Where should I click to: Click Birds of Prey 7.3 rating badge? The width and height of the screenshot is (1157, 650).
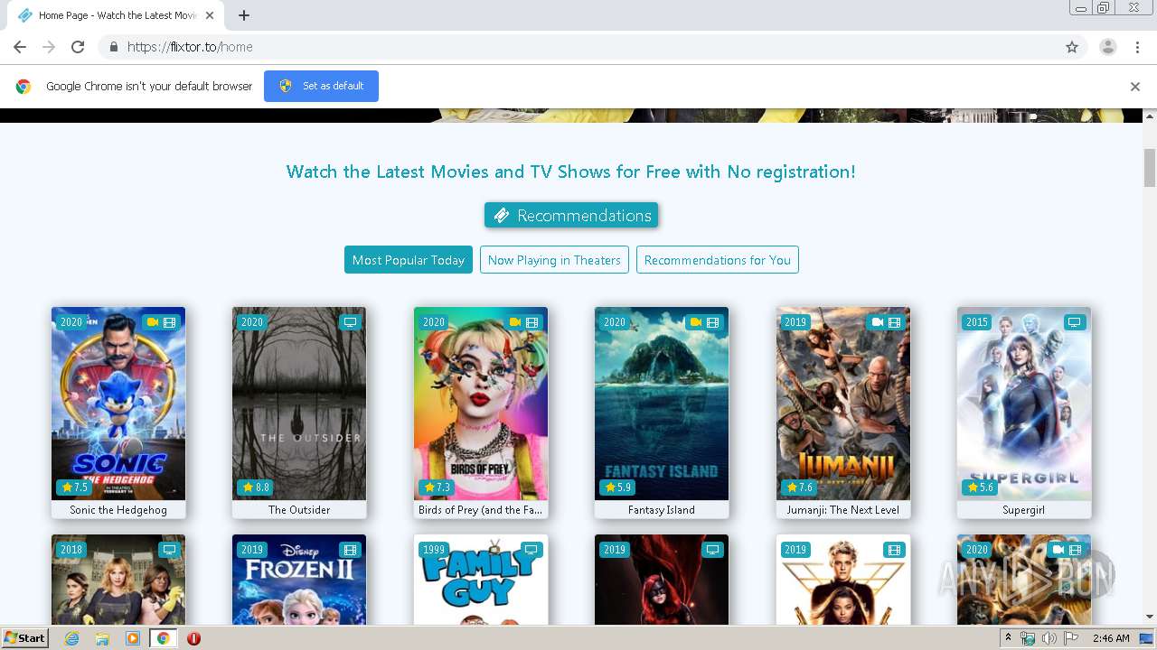pos(437,487)
